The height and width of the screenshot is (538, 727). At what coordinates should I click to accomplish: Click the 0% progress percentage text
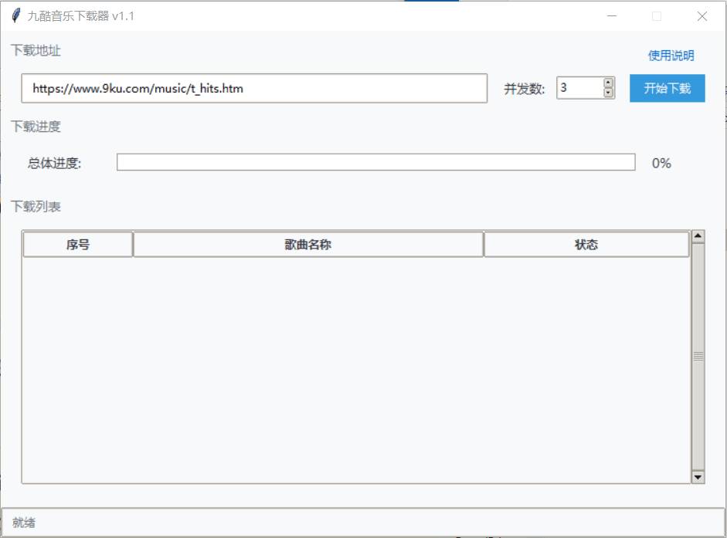[662, 163]
